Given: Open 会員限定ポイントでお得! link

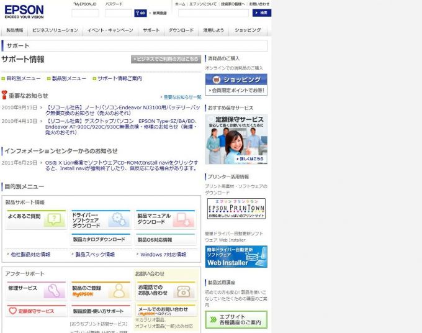Looking at the screenshot, I should (x=236, y=91).
